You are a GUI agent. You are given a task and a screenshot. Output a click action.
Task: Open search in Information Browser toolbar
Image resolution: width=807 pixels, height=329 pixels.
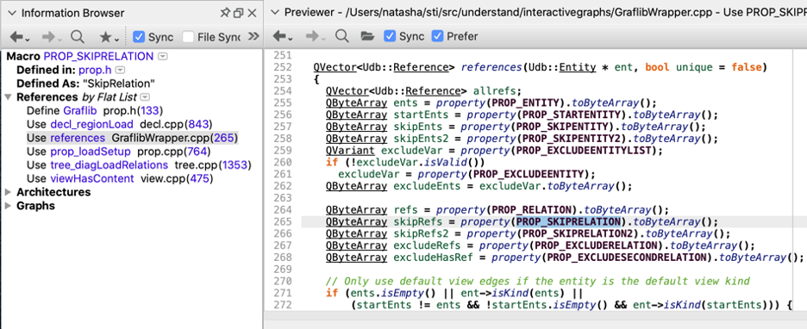pyautogui.click(x=78, y=36)
